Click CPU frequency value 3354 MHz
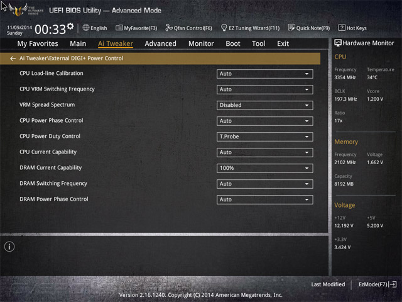The image size is (402, 302). (x=345, y=77)
